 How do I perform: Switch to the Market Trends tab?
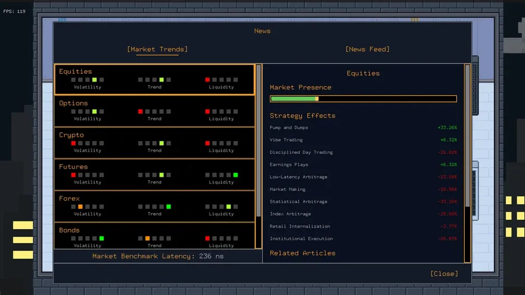[x=157, y=49]
